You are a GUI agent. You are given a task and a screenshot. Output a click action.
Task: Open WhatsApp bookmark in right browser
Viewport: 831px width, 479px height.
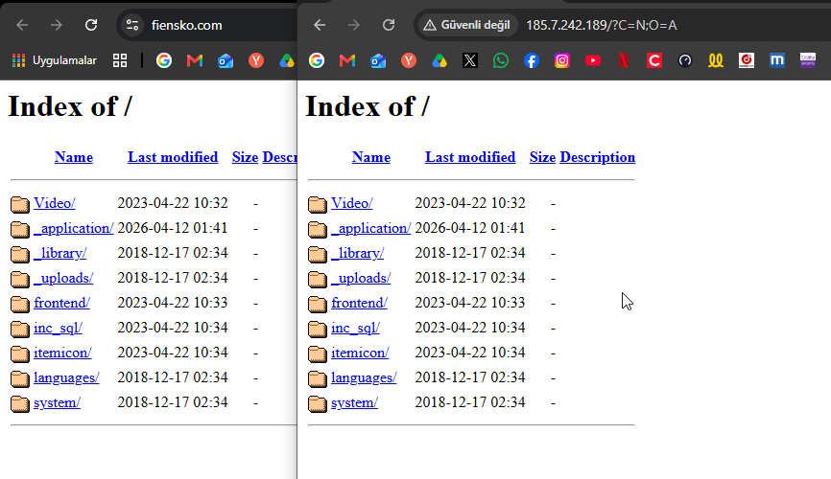coord(500,61)
